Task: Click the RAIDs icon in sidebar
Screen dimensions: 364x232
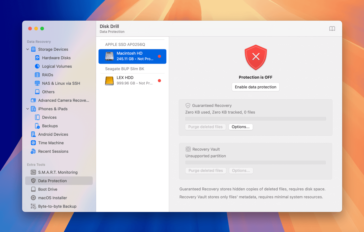Action: (x=37, y=75)
